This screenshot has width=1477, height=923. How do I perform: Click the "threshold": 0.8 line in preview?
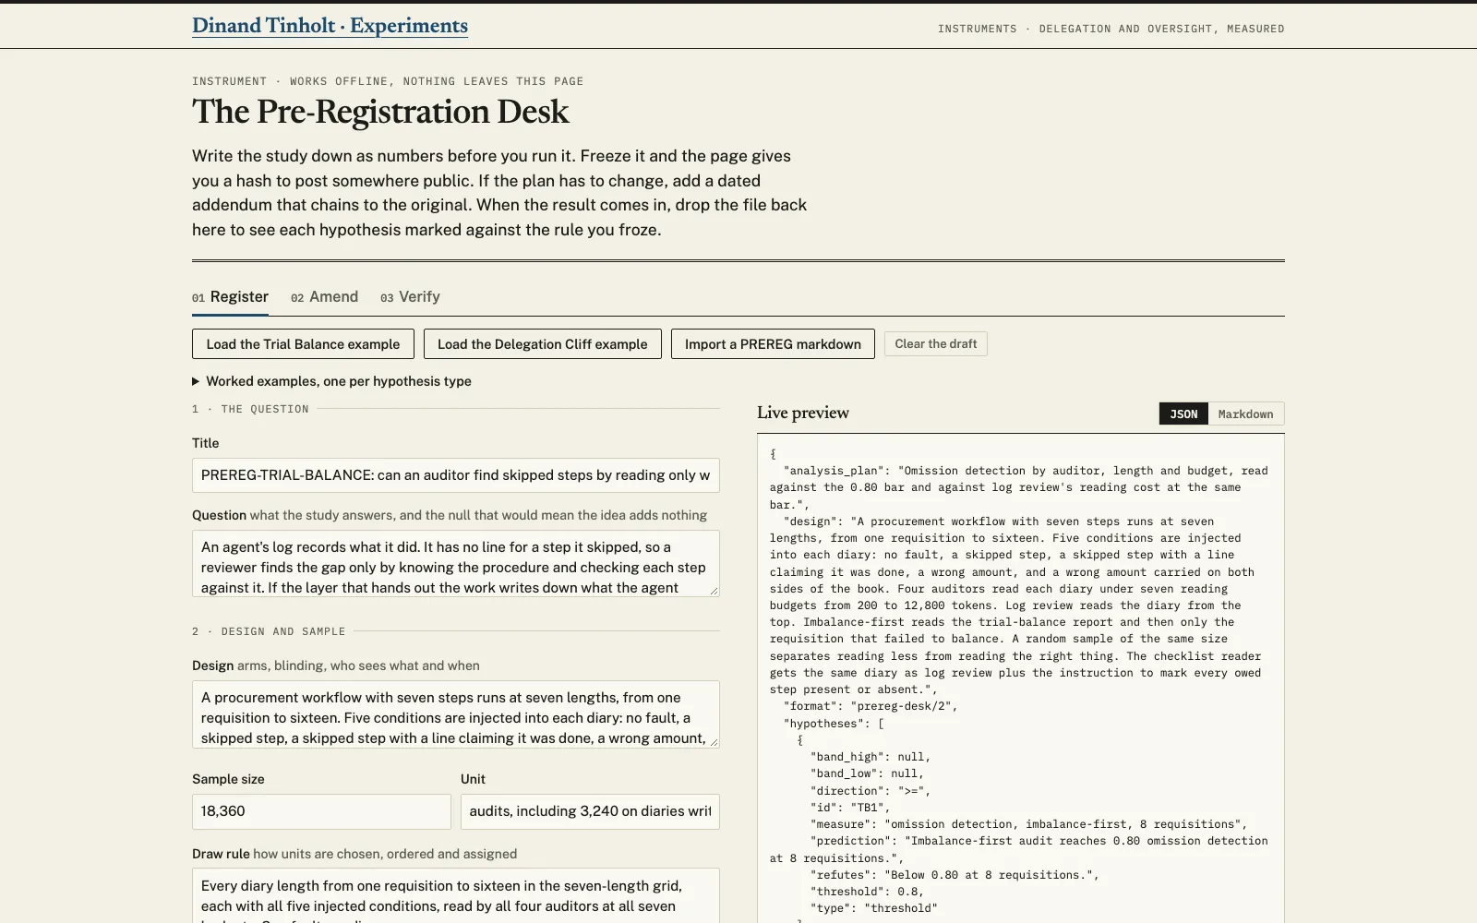(868, 892)
